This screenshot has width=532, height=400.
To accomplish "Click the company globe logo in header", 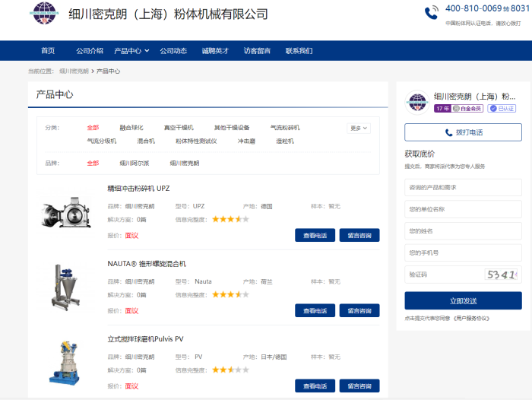I will point(44,14).
